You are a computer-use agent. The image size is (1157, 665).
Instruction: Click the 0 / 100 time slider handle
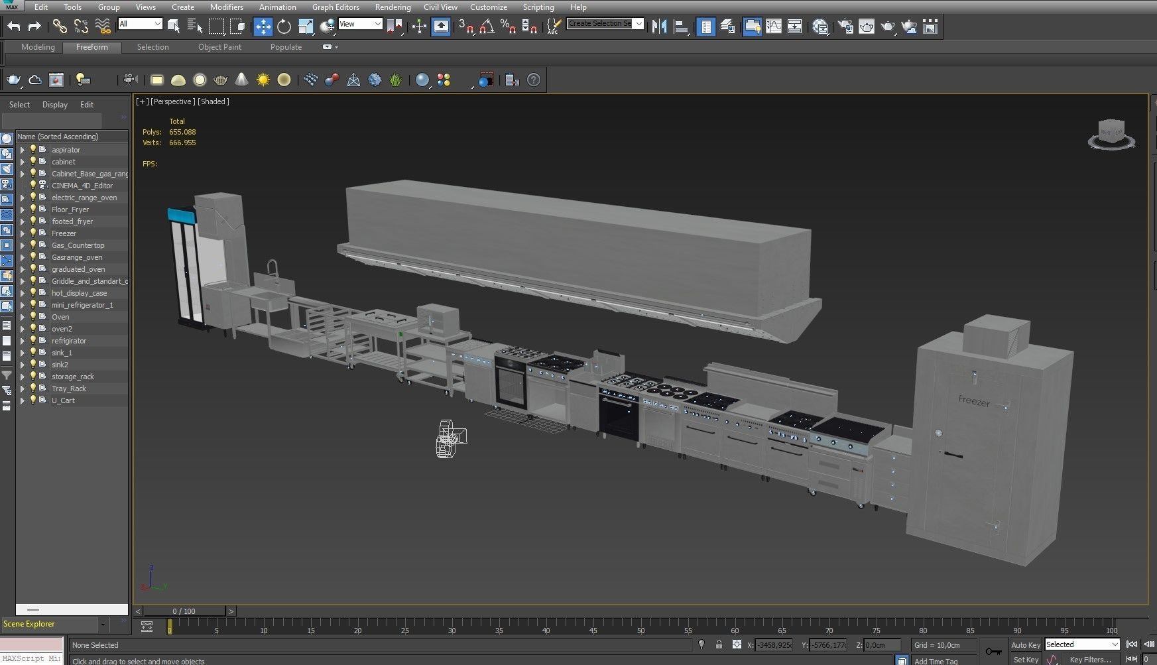(x=184, y=611)
